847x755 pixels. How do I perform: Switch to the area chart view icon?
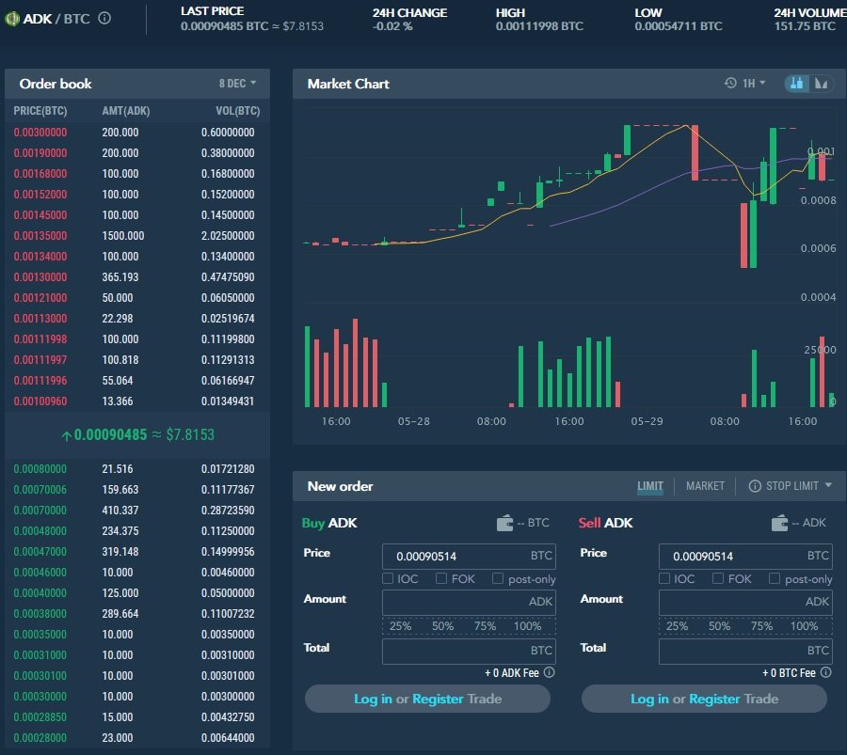821,83
